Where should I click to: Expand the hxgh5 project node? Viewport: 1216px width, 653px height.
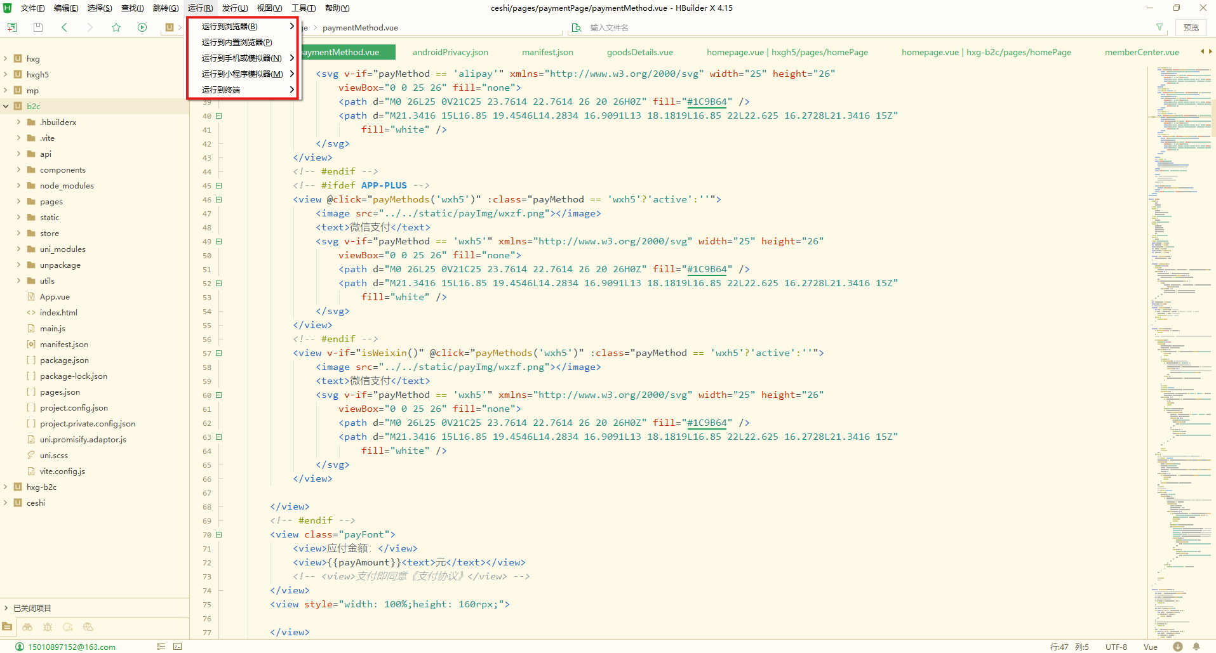pyautogui.click(x=6, y=74)
